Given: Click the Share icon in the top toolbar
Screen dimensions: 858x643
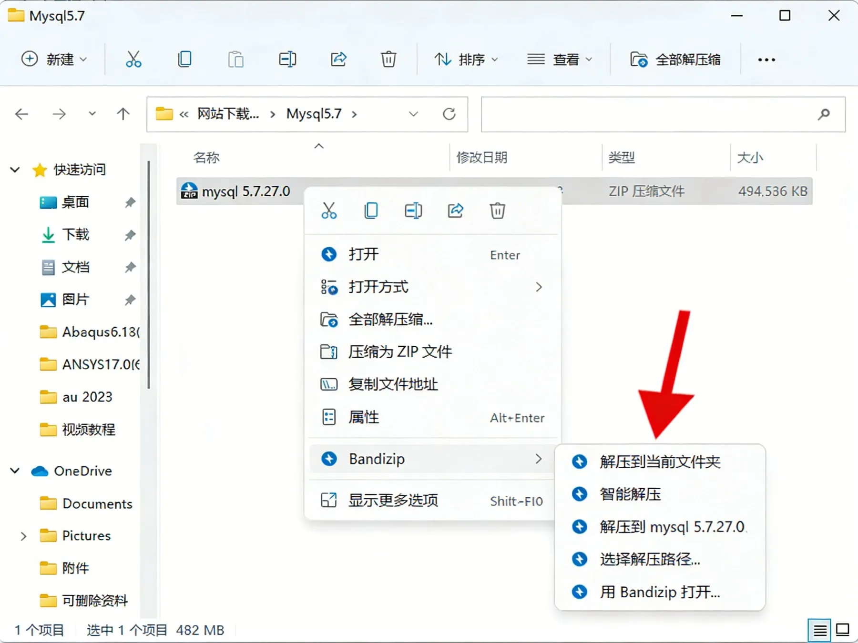Looking at the screenshot, I should 338,60.
